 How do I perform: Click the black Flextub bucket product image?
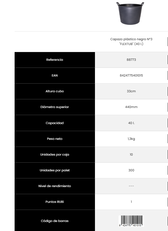pyautogui.click(x=130, y=13)
